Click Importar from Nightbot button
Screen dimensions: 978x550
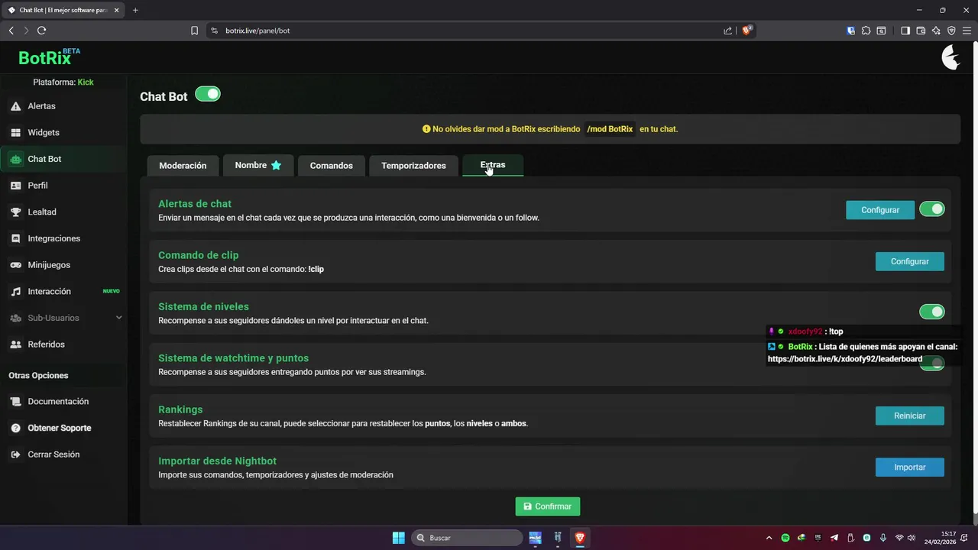tap(910, 467)
